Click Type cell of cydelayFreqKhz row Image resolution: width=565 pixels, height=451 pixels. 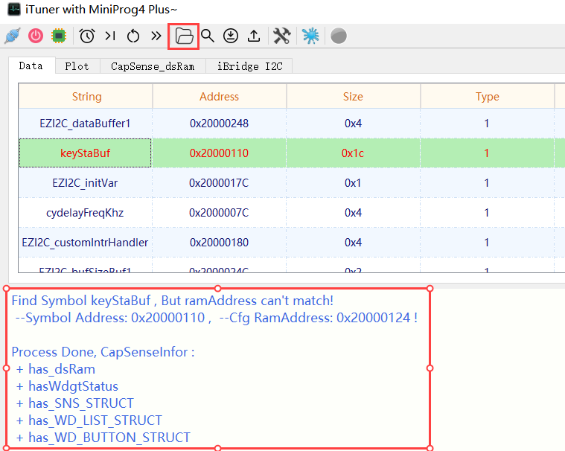487,213
